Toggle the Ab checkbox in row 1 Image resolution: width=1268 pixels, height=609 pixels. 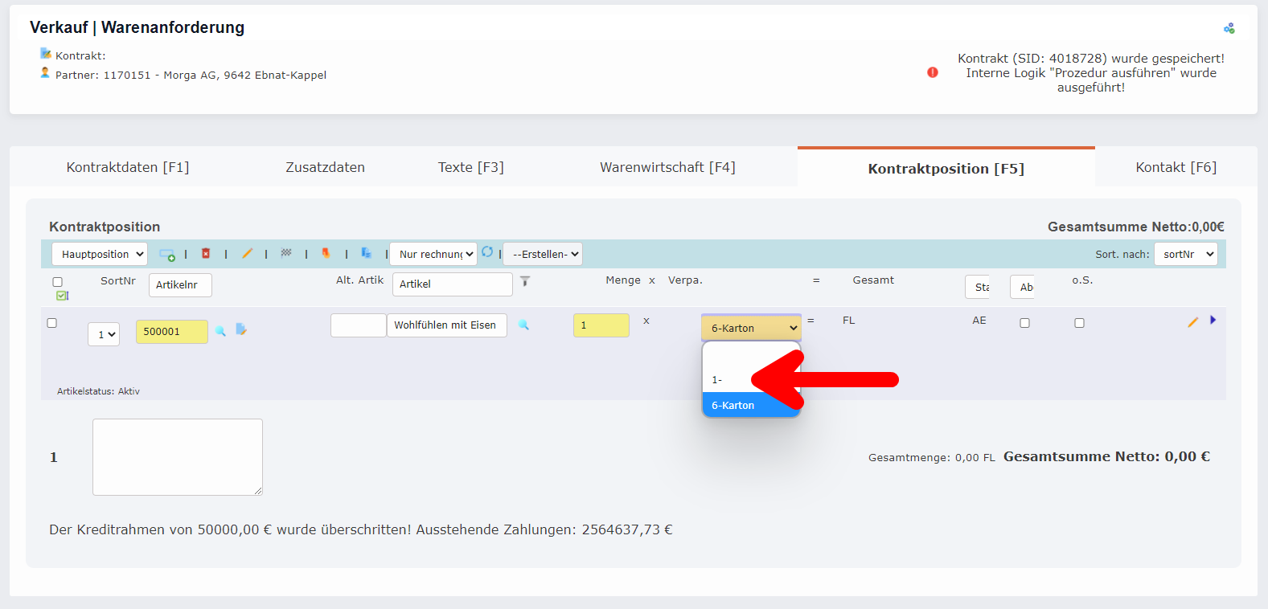pyautogui.click(x=1024, y=323)
